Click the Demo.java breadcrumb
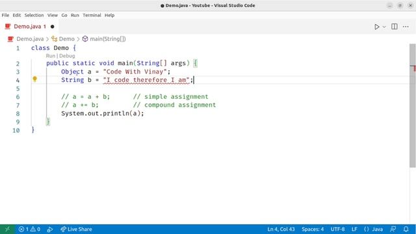This screenshot has width=416, height=234. point(30,39)
